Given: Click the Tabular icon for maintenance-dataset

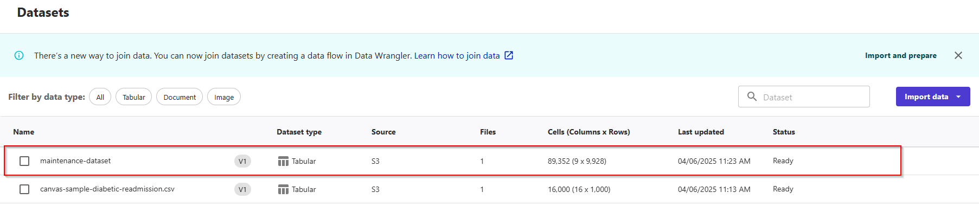Looking at the screenshot, I should [x=283, y=161].
